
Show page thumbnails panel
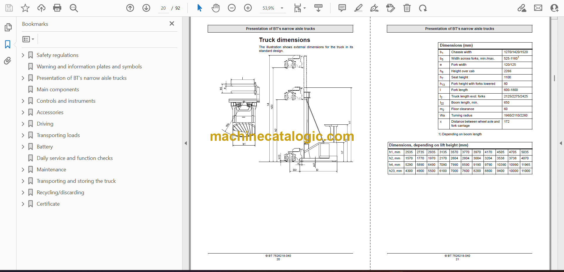pos(8,27)
